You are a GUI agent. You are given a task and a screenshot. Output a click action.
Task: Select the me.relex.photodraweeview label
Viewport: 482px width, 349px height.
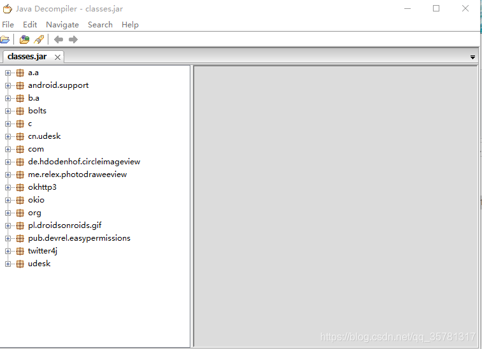[x=77, y=174]
